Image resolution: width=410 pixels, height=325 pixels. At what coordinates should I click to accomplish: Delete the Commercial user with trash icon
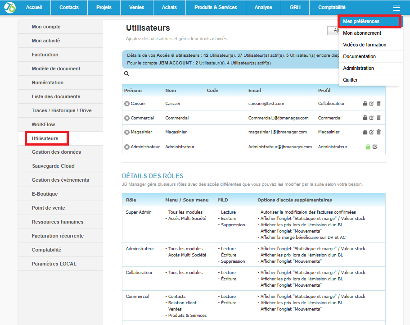pyautogui.click(x=379, y=118)
